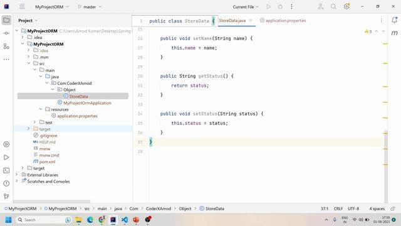
Task: Select application.properties in project tree
Action: (77, 116)
